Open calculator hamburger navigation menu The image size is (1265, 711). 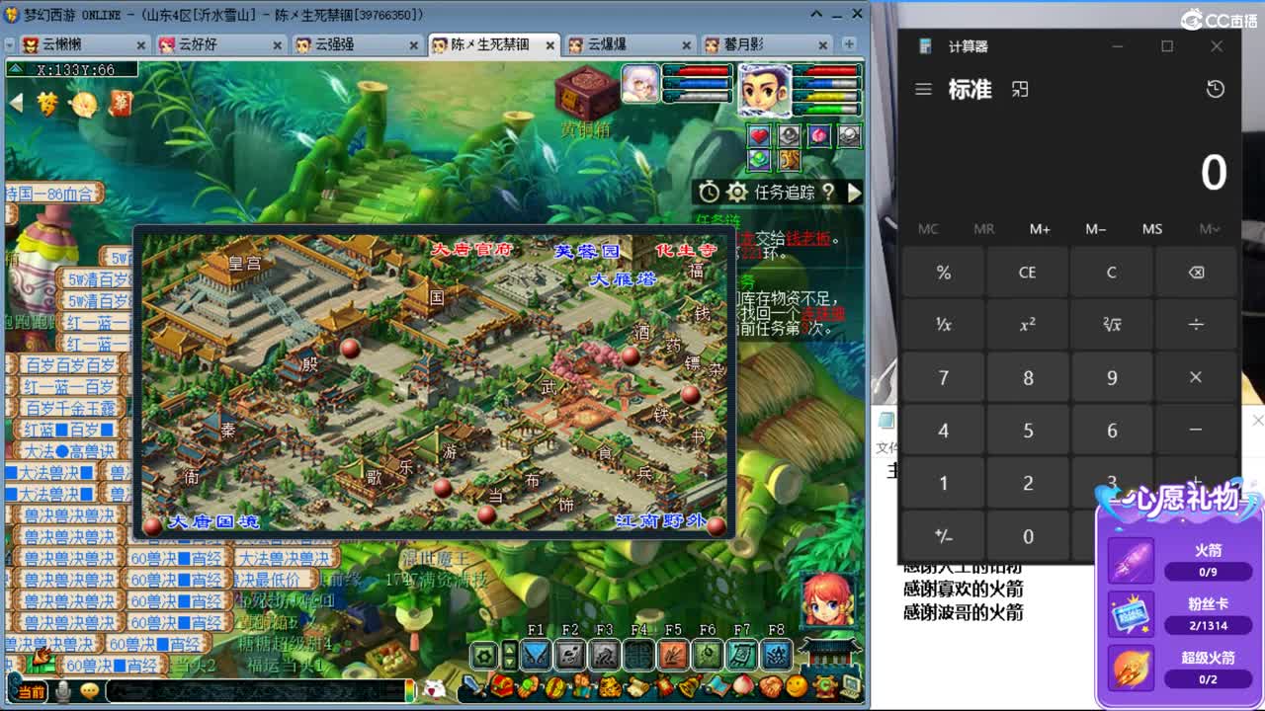click(923, 89)
